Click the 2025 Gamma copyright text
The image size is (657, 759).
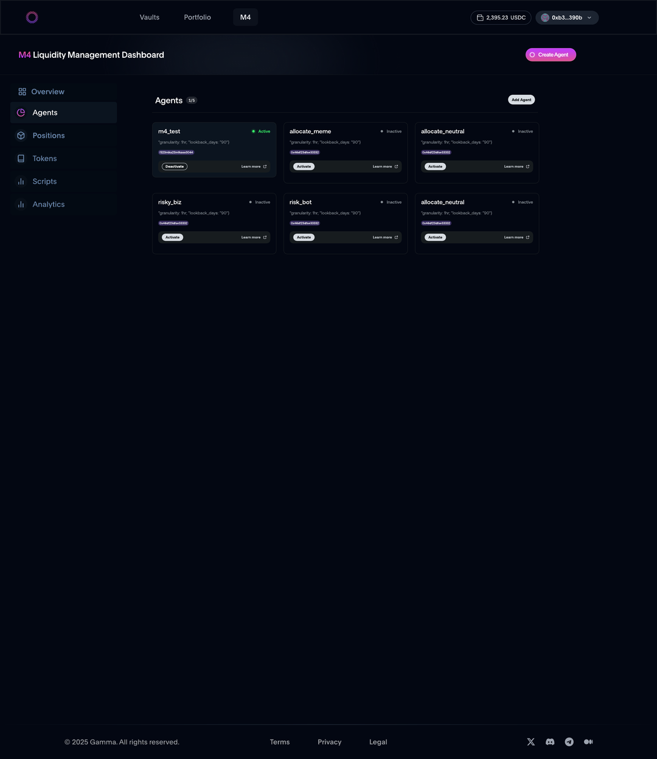pos(122,742)
